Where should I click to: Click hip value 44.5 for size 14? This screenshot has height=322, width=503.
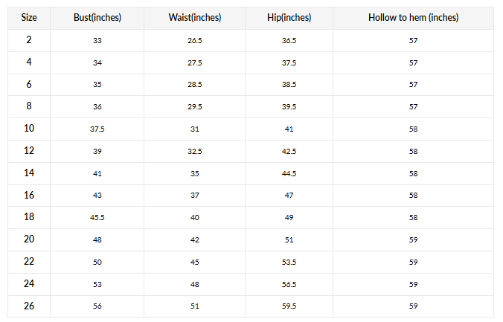click(x=289, y=173)
